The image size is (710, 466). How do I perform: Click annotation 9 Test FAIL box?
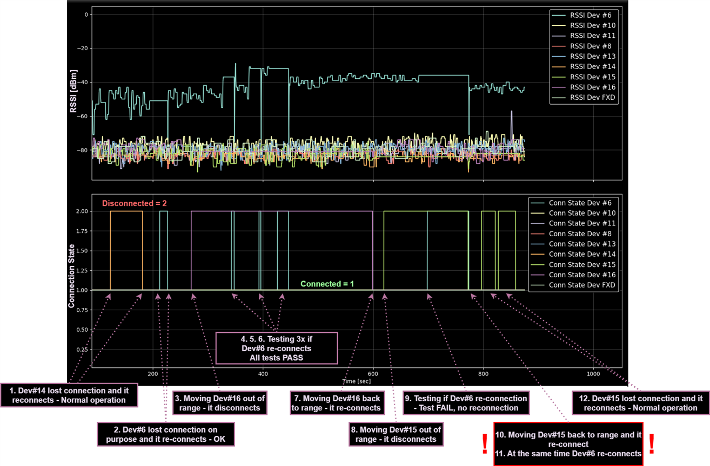[466, 403]
